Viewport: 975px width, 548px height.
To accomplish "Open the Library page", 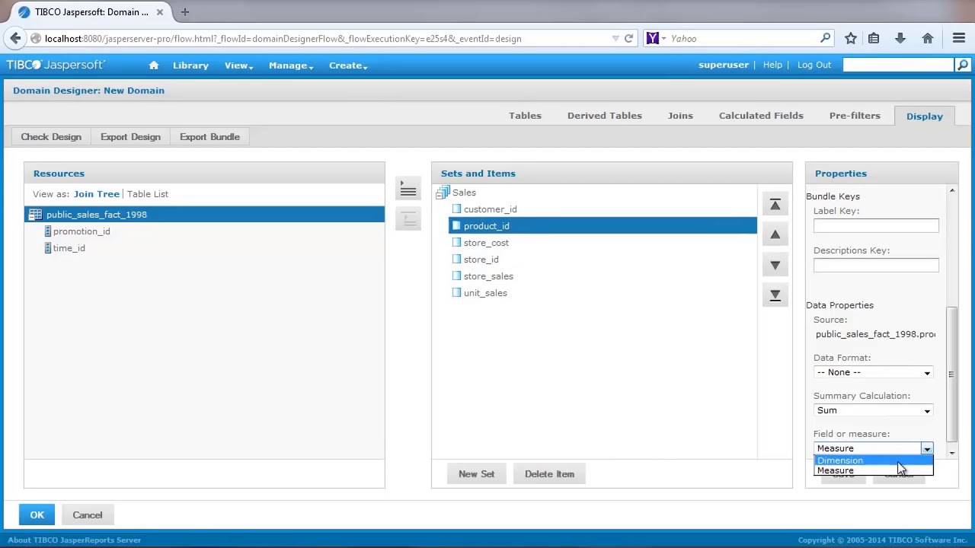I will [x=190, y=65].
